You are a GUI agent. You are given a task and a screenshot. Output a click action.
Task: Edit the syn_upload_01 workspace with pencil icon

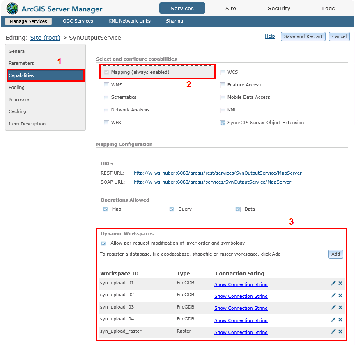coord(334,283)
